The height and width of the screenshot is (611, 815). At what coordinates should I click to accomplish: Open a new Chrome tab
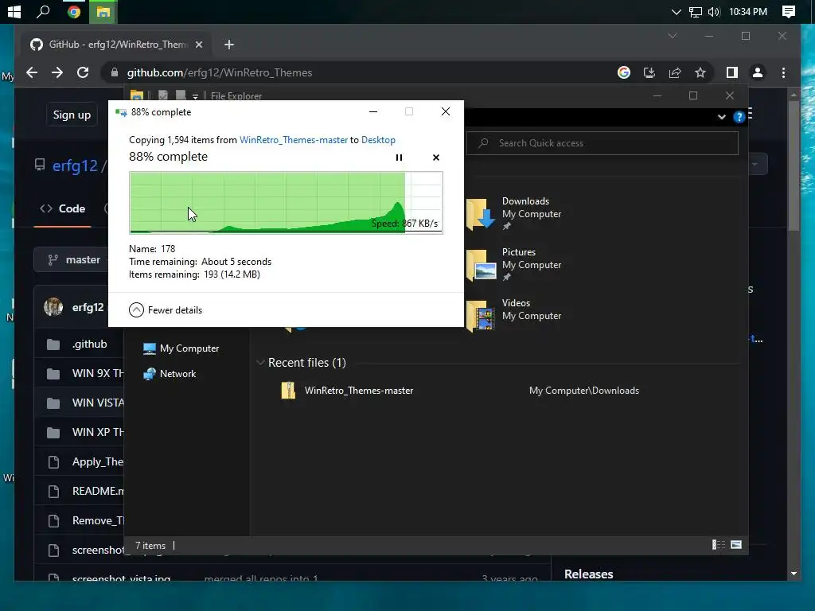click(229, 45)
